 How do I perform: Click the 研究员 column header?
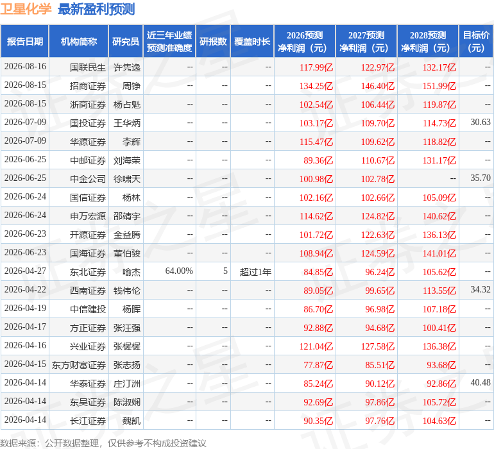point(126,41)
